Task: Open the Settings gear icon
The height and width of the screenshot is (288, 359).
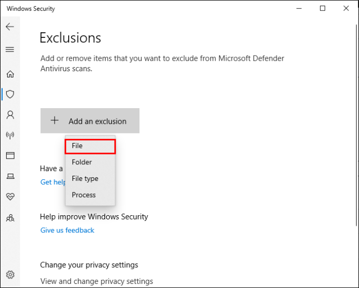Action: tap(9, 274)
